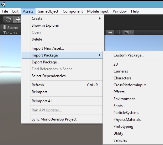The image size is (163, 145).
Task: Import the Characters package
Action: point(122,78)
